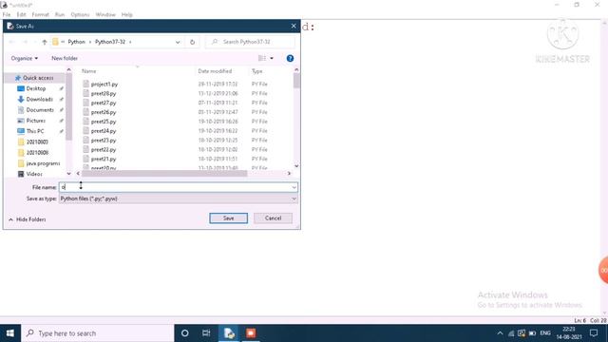Click the Save button
The image size is (608, 342).
(228, 218)
